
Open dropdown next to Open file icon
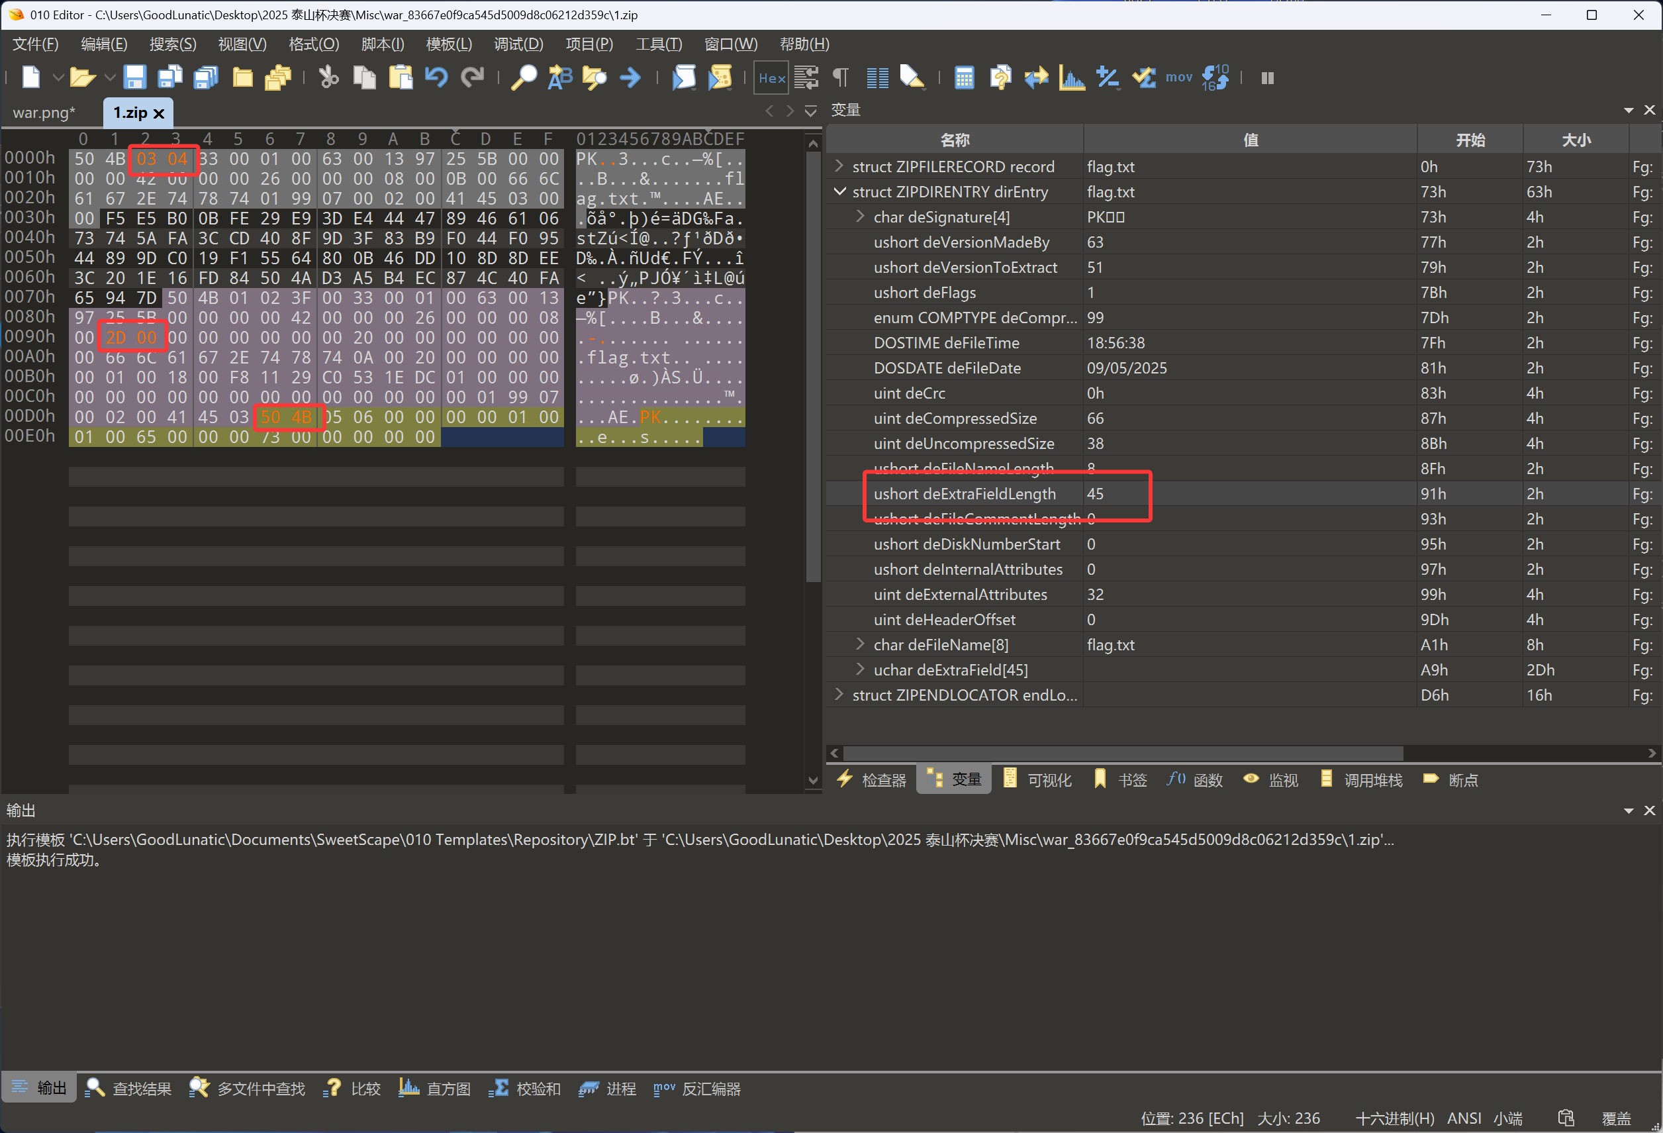(x=109, y=77)
